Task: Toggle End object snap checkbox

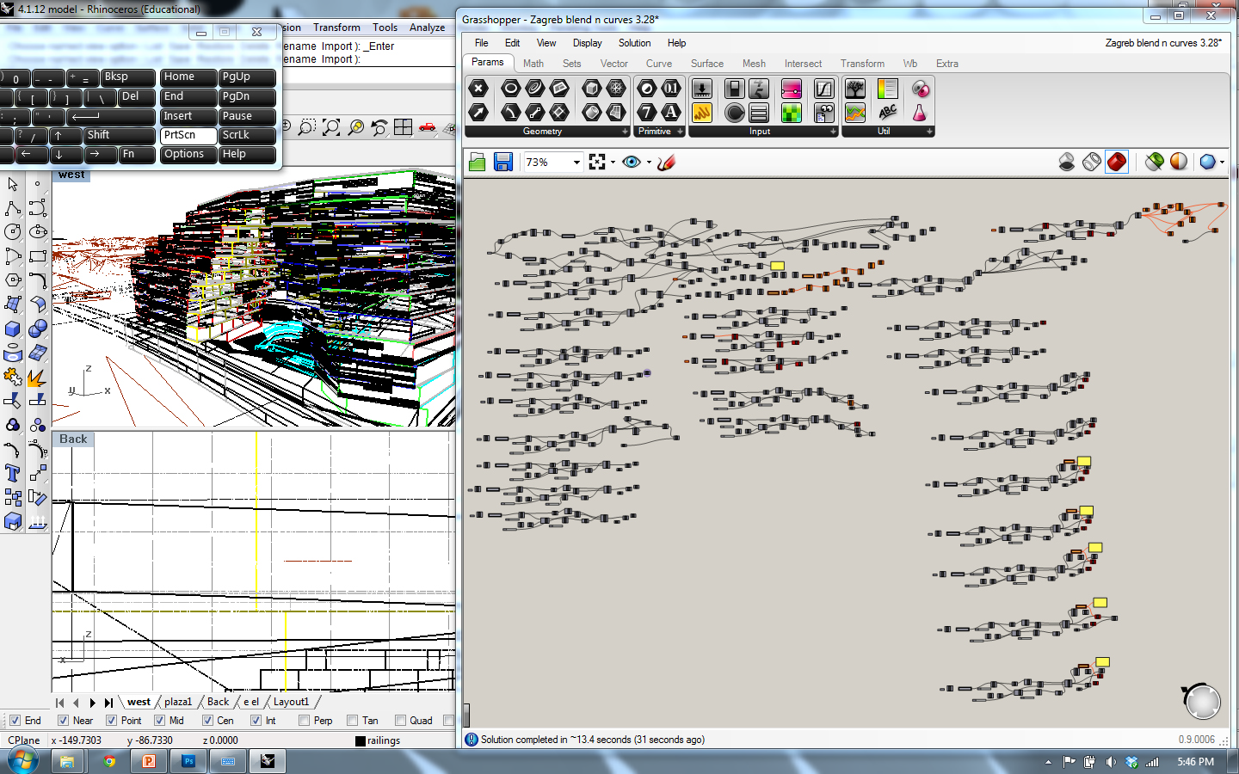Action: pos(15,721)
